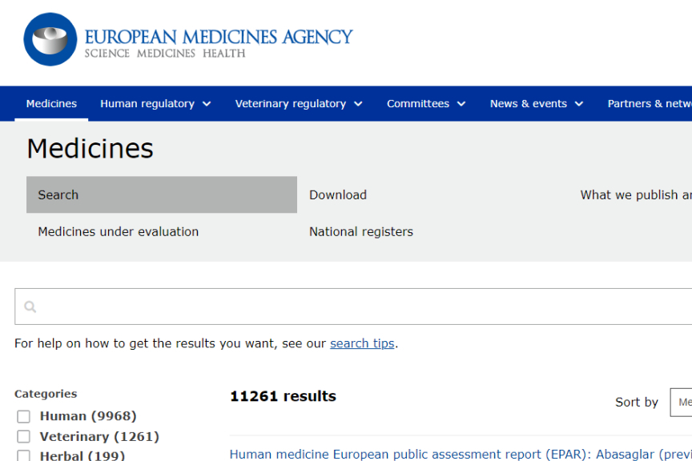Click the What we publish link

pyautogui.click(x=635, y=194)
